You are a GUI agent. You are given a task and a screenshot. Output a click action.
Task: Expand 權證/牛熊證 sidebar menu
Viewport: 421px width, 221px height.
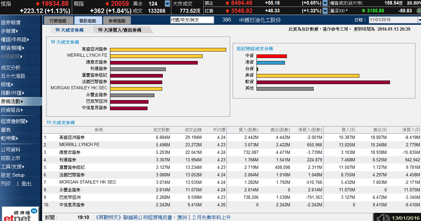[15, 40]
